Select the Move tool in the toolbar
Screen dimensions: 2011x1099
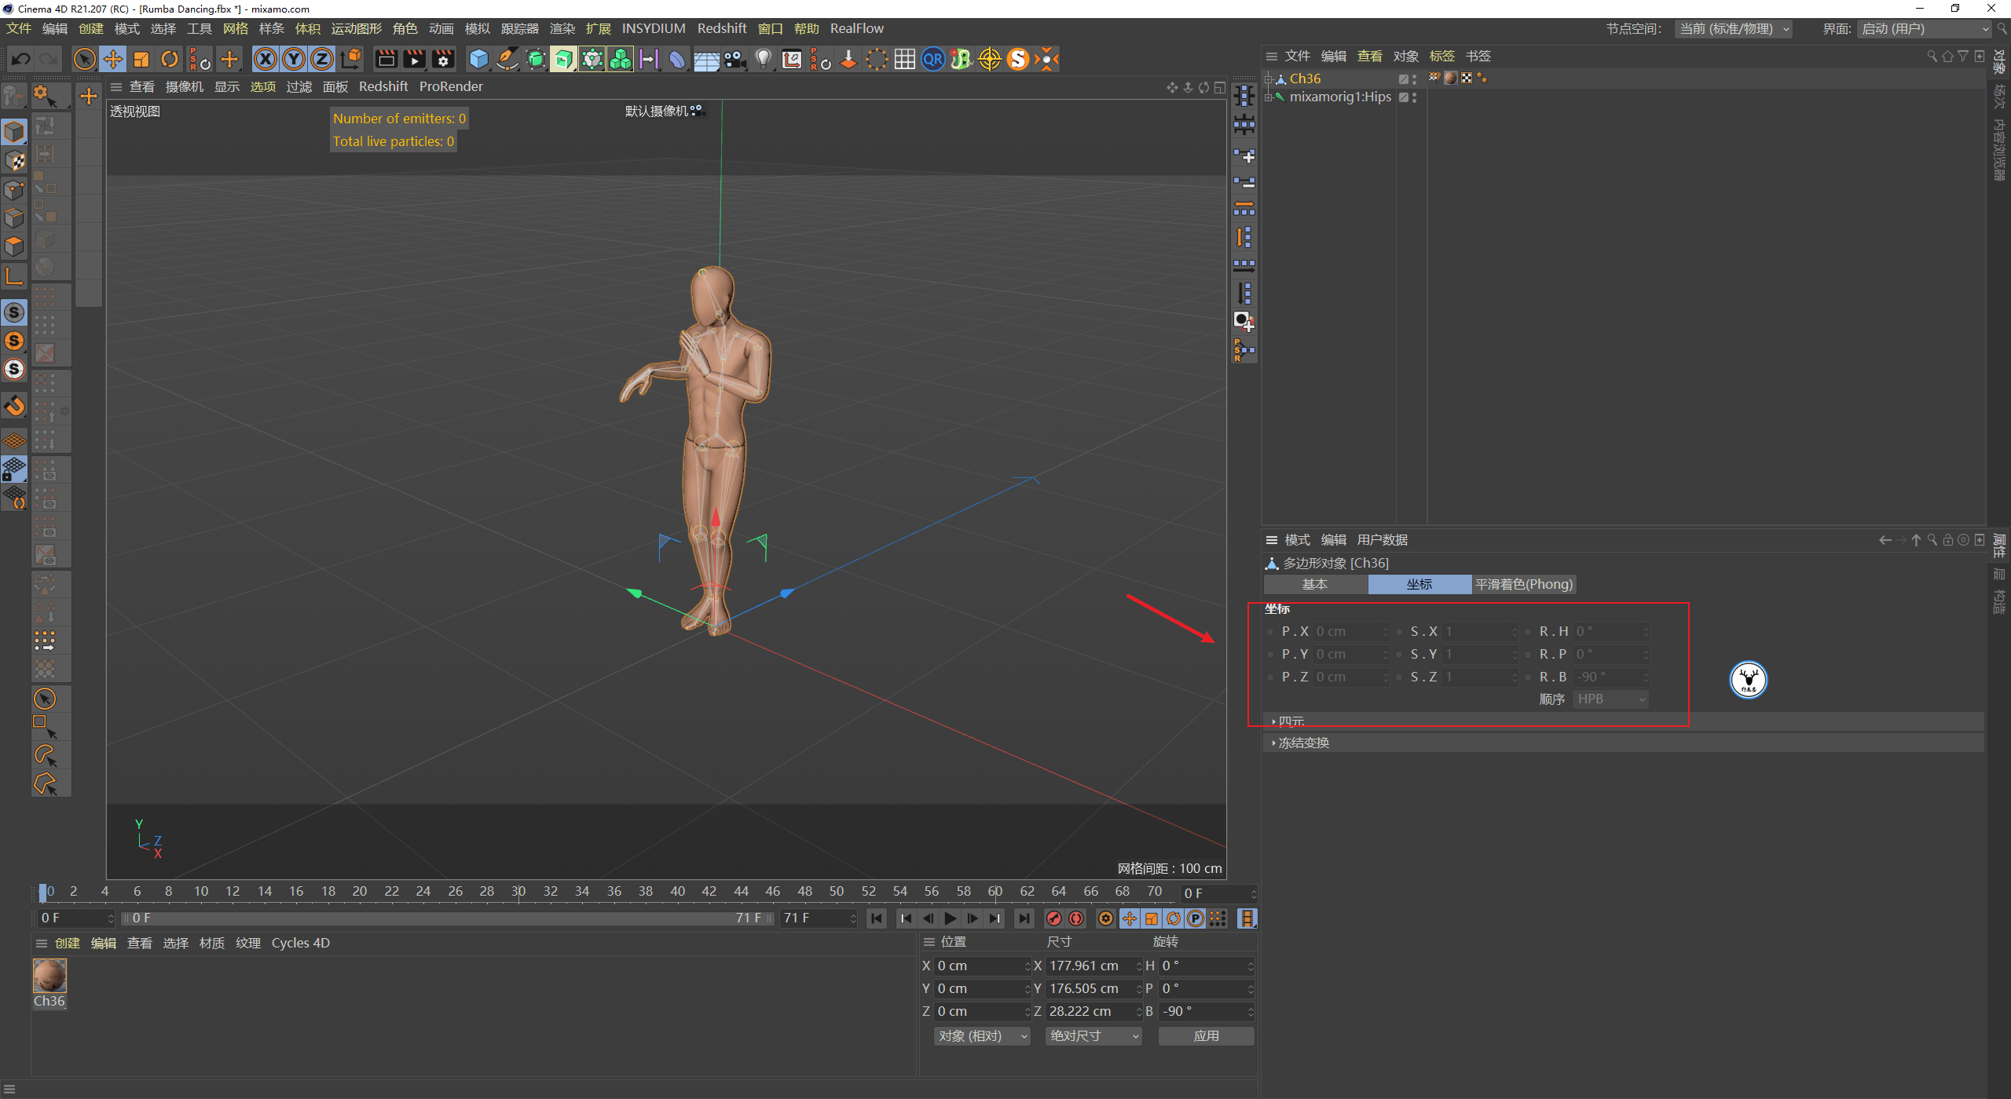tap(112, 59)
